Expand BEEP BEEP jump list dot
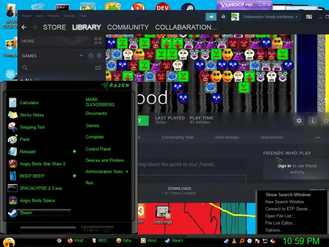Screen dimensions: 329x247 pos(75,176)
